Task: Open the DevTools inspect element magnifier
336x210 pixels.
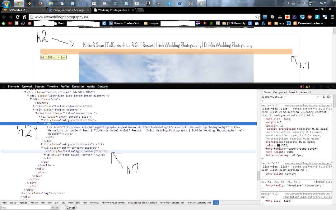Action: click(3, 86)
